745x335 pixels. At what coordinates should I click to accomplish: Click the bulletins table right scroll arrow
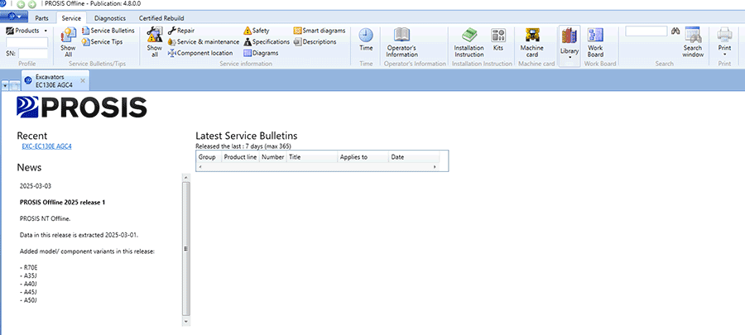tap(435, 167)
